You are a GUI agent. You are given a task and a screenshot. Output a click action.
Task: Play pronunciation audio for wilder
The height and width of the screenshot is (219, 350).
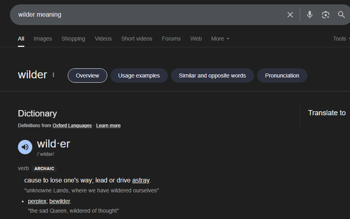[25, 147]
